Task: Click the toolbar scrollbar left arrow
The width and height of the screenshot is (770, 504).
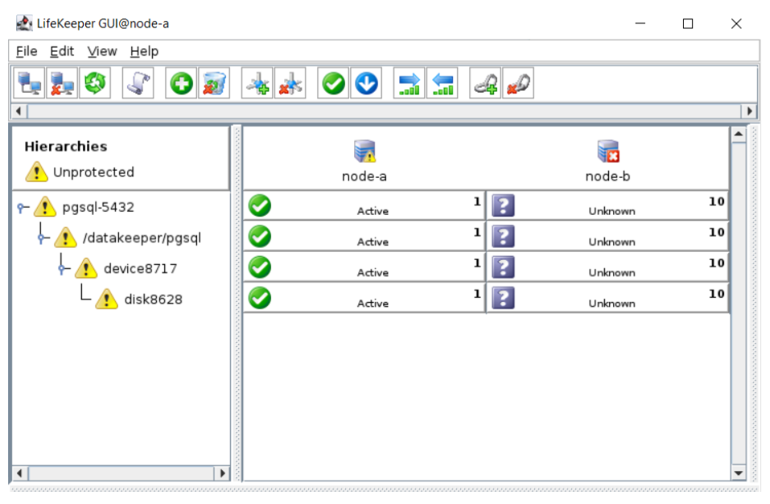Action: click(x=19, y=111)
